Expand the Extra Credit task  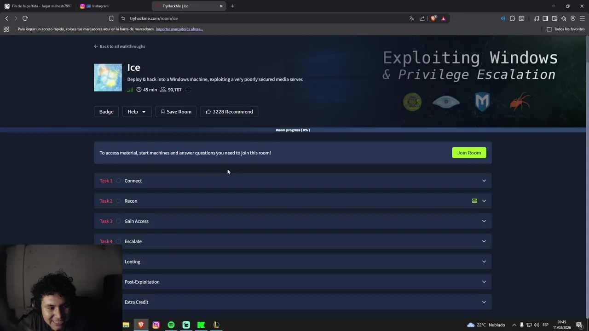pos(307,302)
